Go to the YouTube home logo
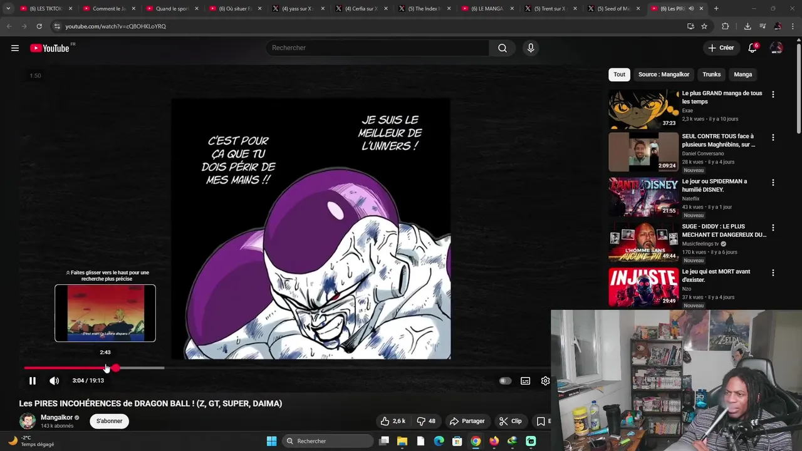802x451 pixels. tap(49, 48)
